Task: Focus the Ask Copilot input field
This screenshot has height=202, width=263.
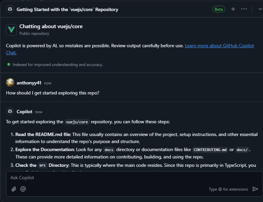Action: tap(130, 178)
